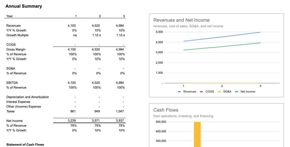Select the Revenues row label cell
290x147 pixels.
click(13, 26)
